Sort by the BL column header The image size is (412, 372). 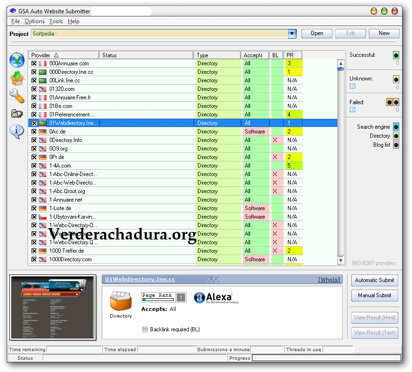pyautogui.click(x=276, y=55)
